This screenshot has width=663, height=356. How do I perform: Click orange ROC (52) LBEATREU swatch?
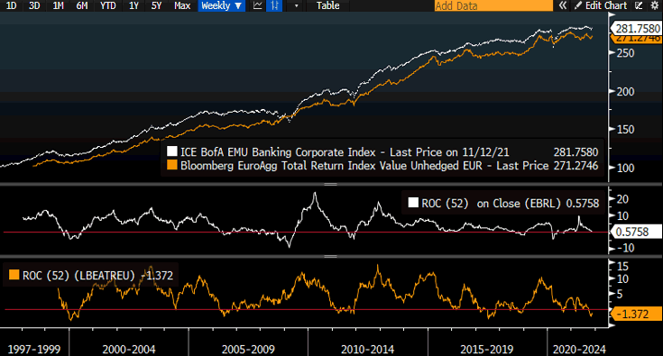pos(14,275)
